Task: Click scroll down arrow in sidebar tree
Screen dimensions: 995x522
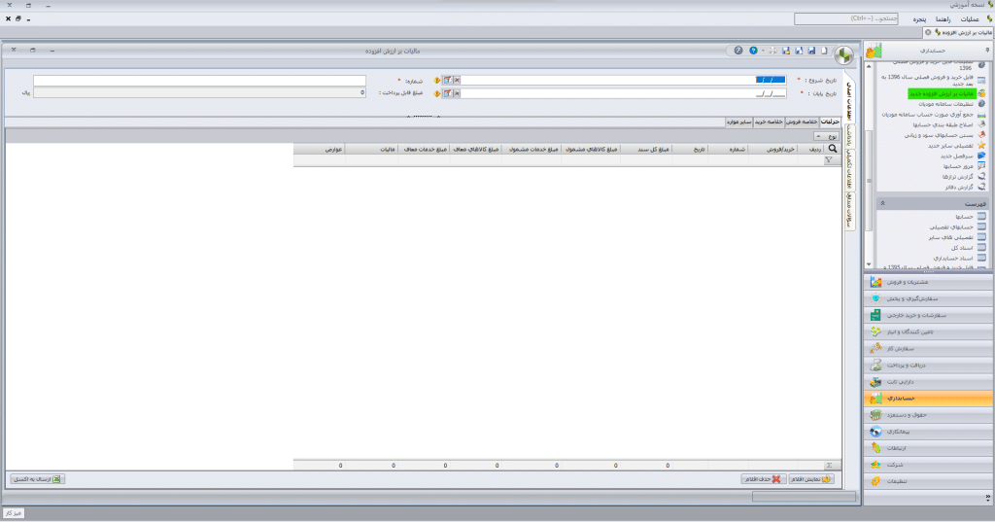Action: (x=869, y=264)
